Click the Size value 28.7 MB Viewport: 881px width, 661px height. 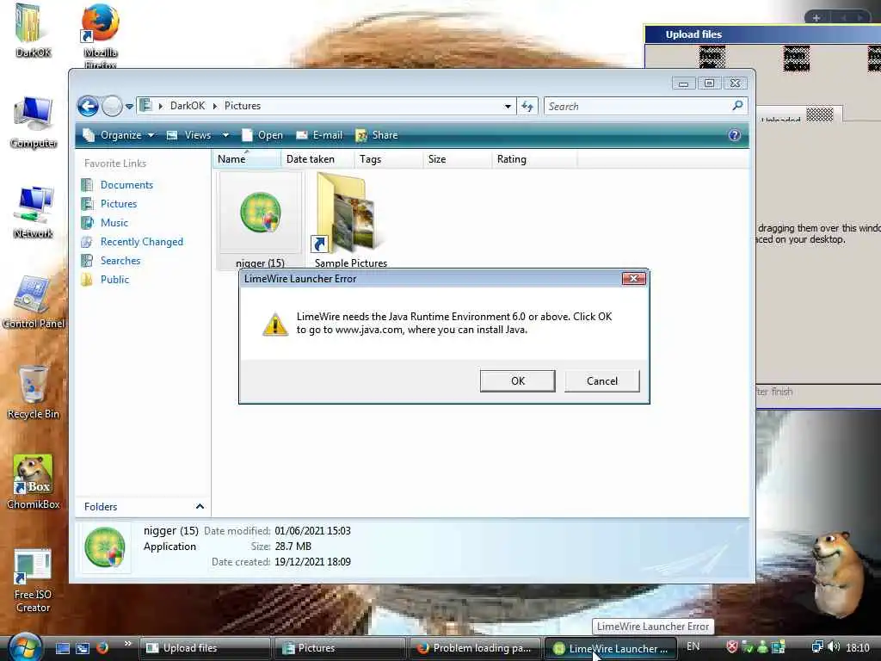tap(293, 547)
